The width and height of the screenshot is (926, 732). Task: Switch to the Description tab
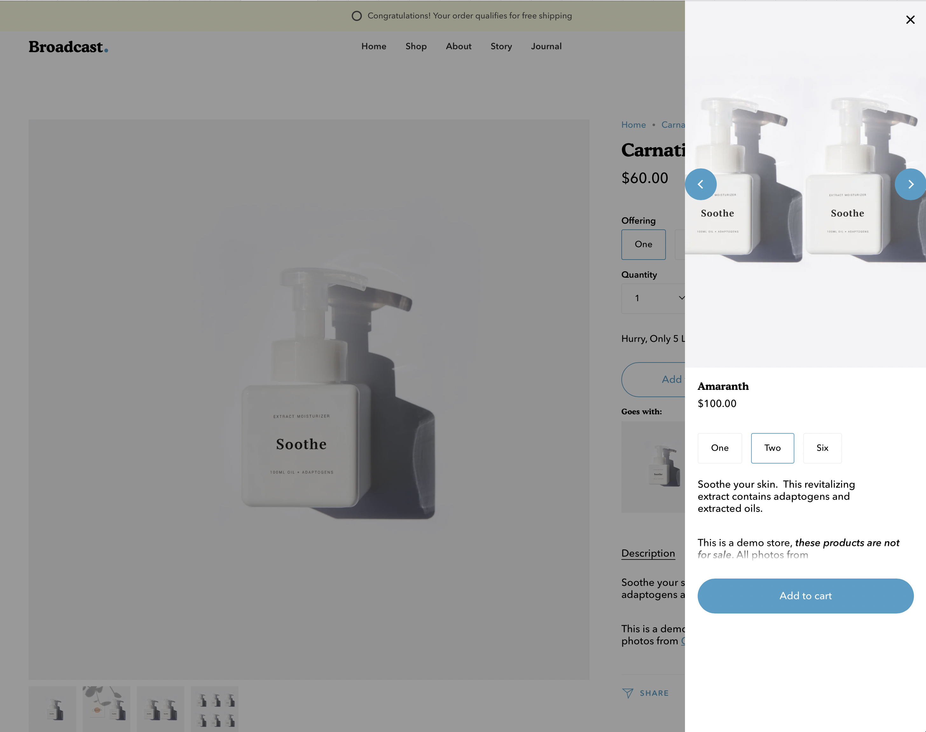click(x=648, y=553)
